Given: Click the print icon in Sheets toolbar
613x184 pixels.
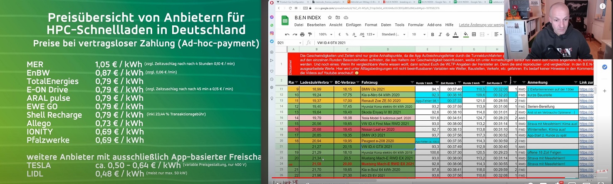Looking at the screenshot, I should click(x=302, y=35).
